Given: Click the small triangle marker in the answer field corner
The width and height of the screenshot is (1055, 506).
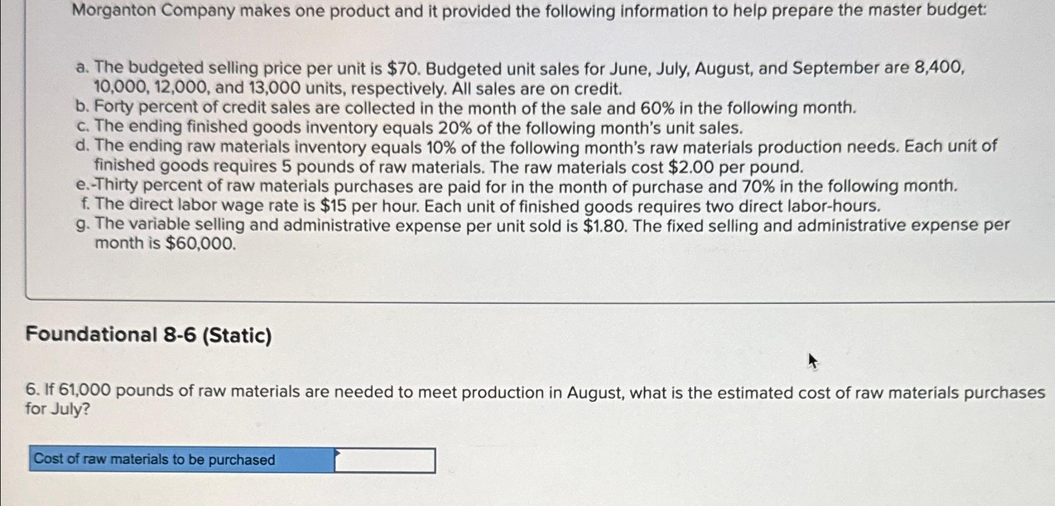Looking at the screenshot, I should pyautogui.click(x=338, y=452).
